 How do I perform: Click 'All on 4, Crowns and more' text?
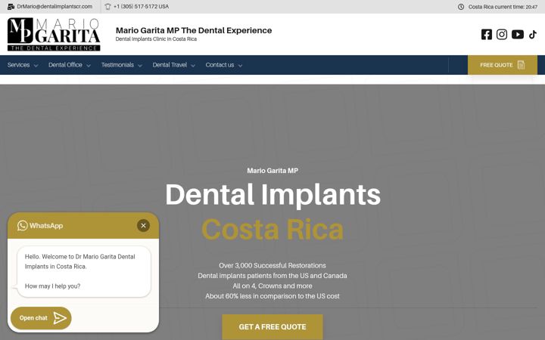[x=272, y=286]
